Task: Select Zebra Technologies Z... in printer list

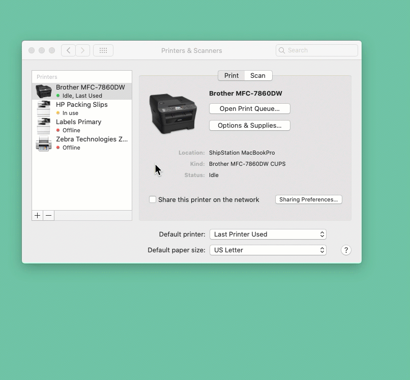Action: 82,143
